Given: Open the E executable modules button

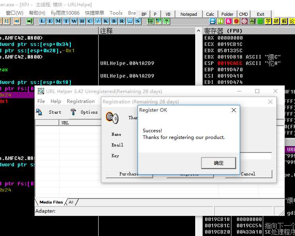Looking at the screenshot, I should pyautogui.click(x=50, y=21).
